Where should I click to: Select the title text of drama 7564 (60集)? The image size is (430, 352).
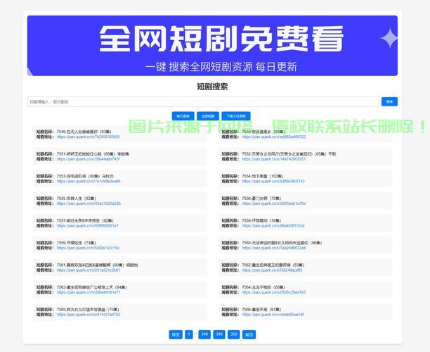263,287
